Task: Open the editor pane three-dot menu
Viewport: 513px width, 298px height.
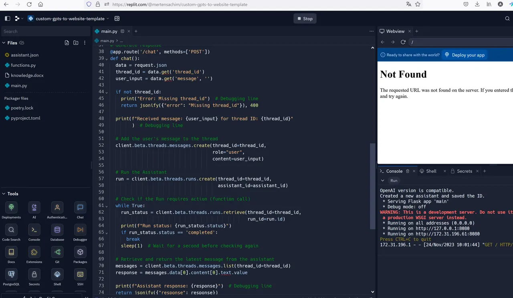Action: (372, 31)
